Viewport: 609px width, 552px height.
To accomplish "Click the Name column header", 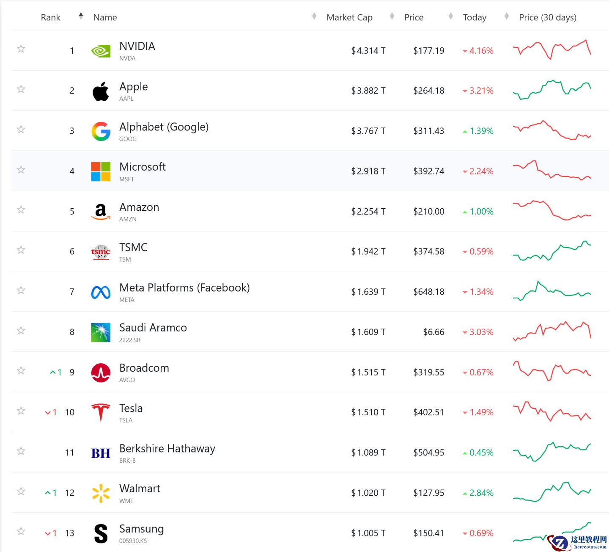I will click(x=105, y=17).
